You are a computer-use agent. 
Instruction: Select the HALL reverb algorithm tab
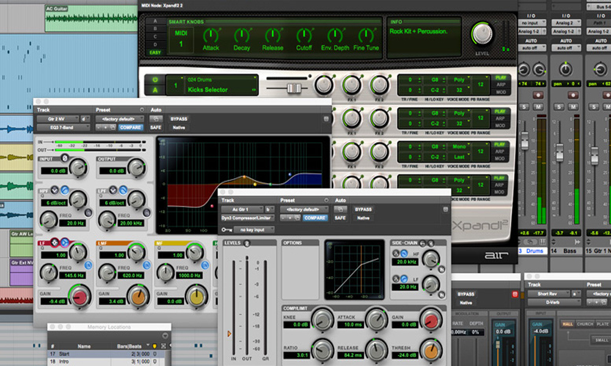point(568,324)
